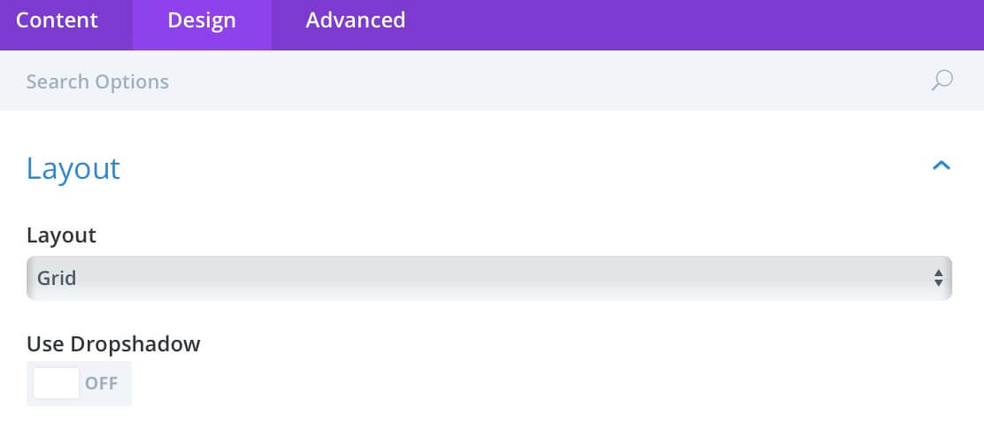Open the Advanced tab
This screenshot has height=439, width=984.
pyautogui.click(x=355, y=20)
